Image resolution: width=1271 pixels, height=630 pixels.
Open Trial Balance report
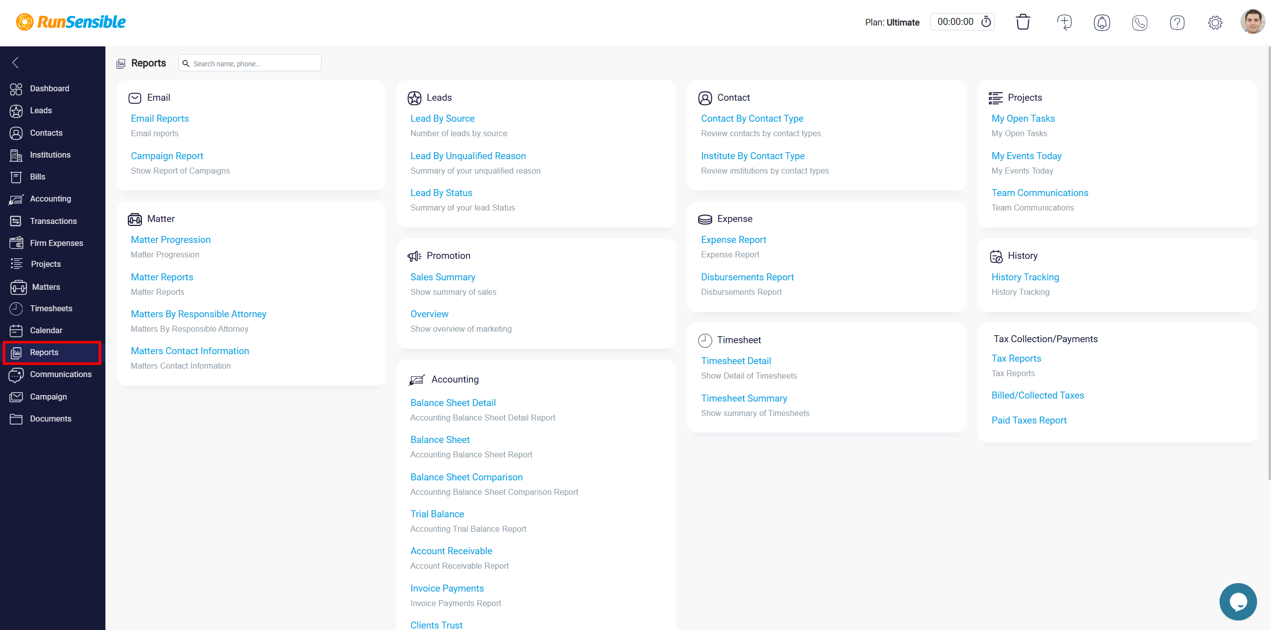(437, 514)
